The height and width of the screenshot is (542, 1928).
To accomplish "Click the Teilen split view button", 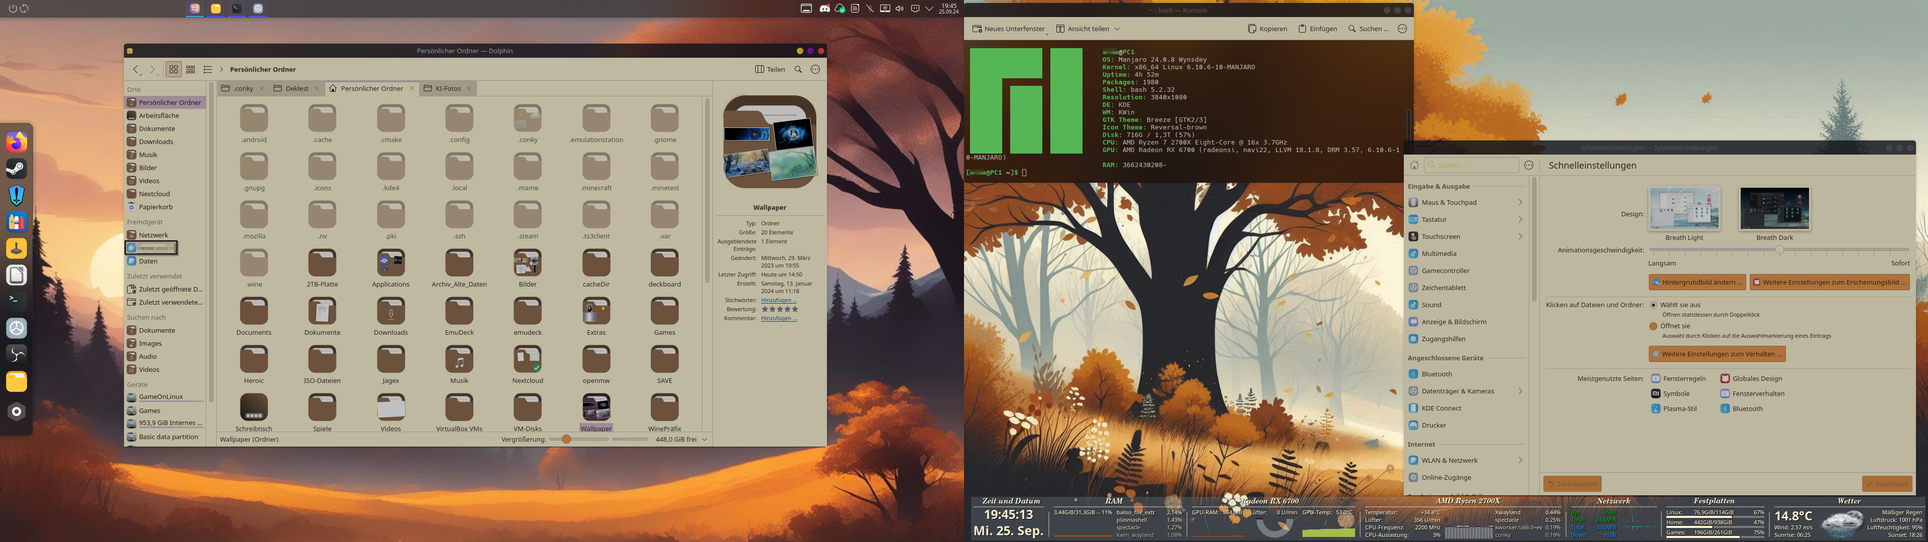I will pos(770,70).
